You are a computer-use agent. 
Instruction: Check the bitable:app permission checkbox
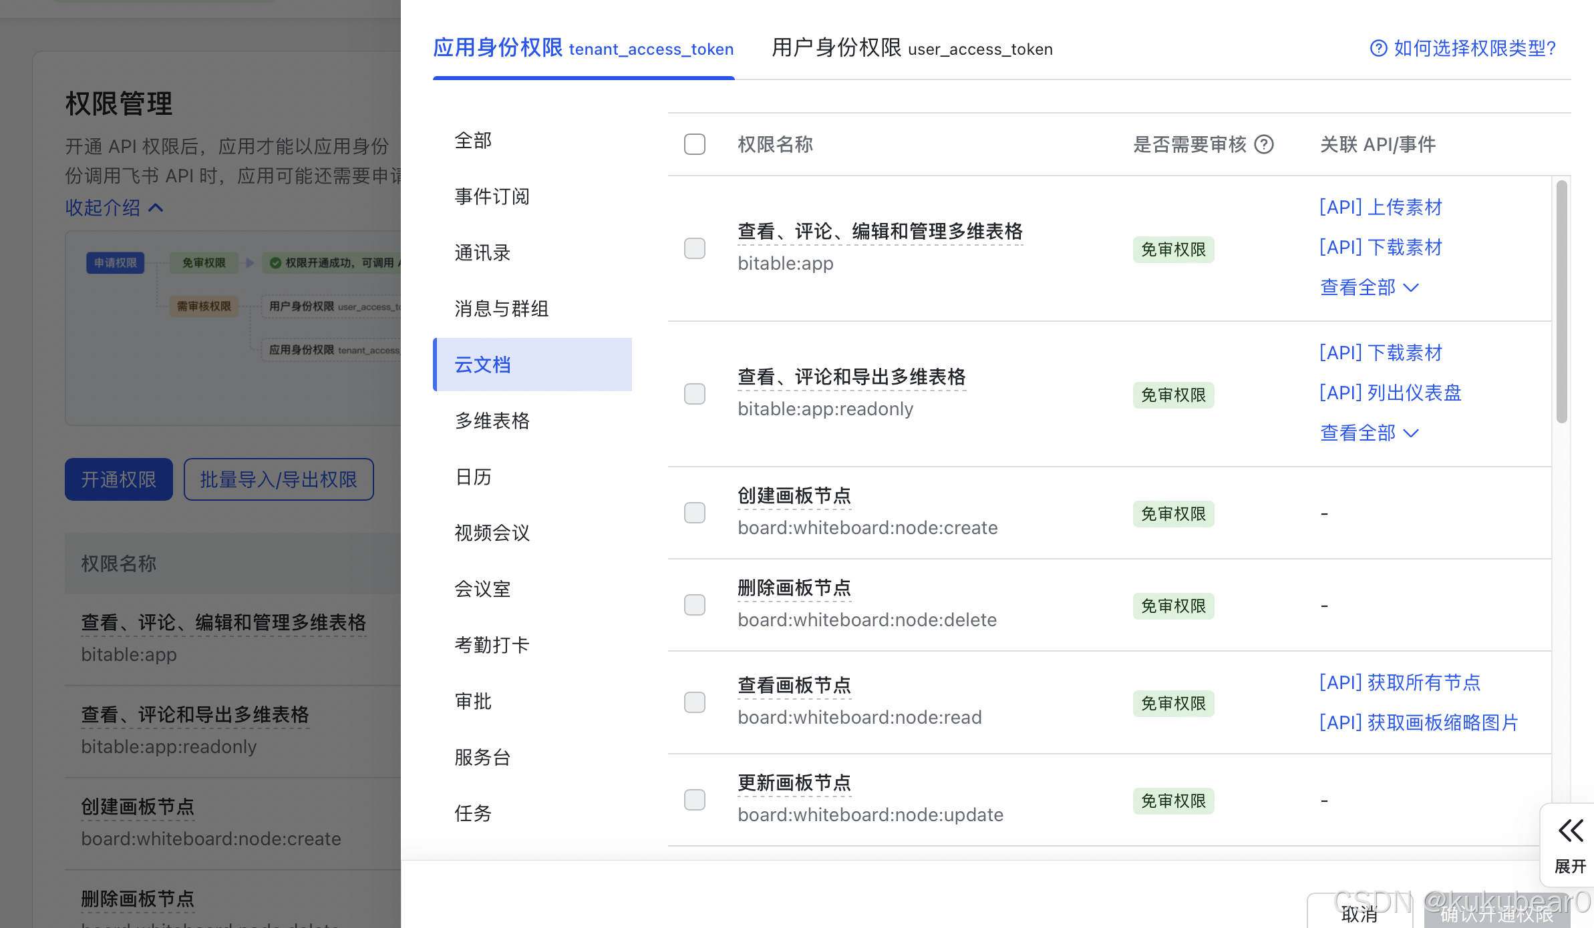(x=694, y=248)
